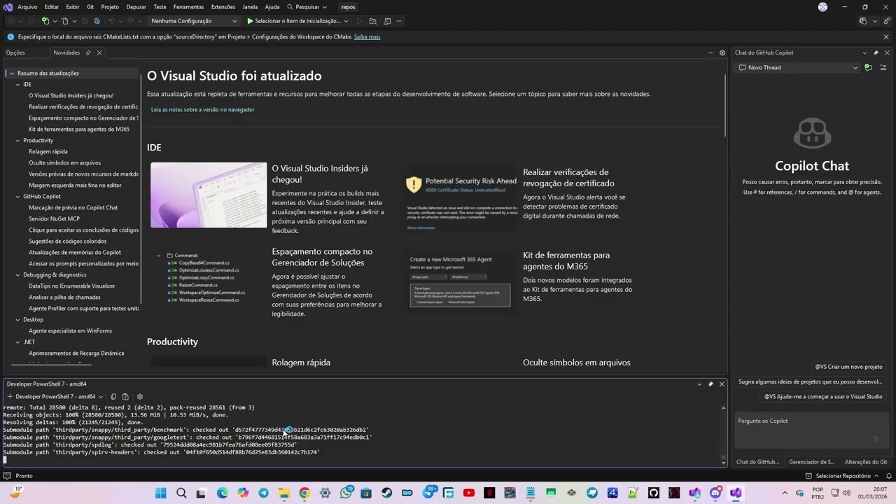The height and width of the screenshot is (504, 896).
Task: Dismiss the CMake info bar
Action: pos(886,36)
